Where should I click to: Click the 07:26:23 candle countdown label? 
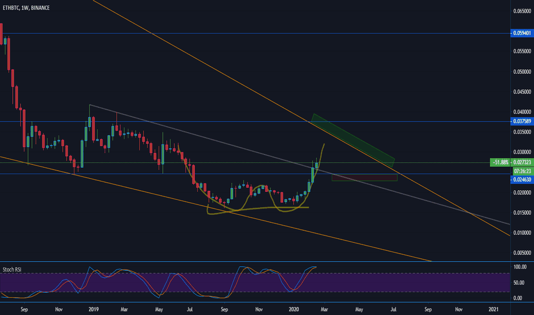click(x=523, y=171)
